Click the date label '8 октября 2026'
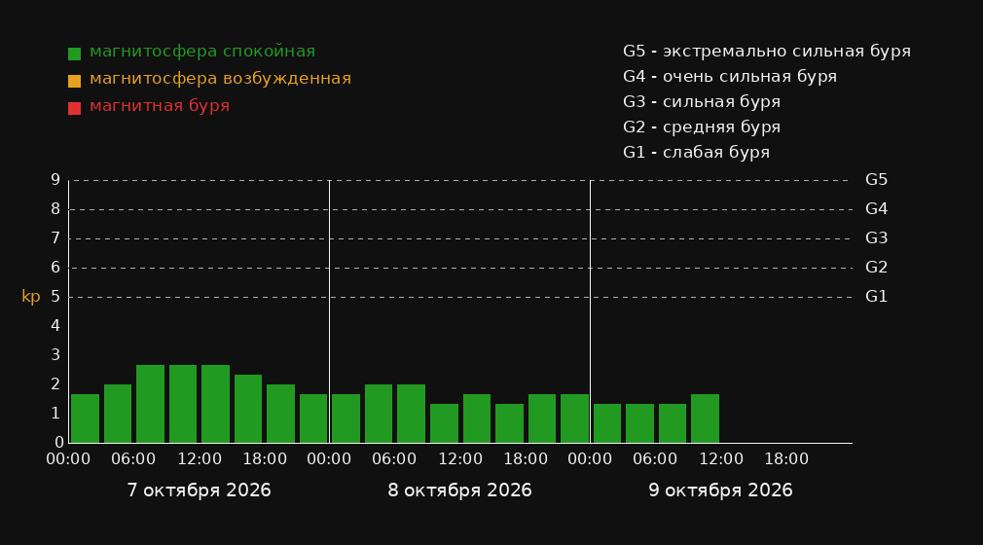 click(459, 490)
